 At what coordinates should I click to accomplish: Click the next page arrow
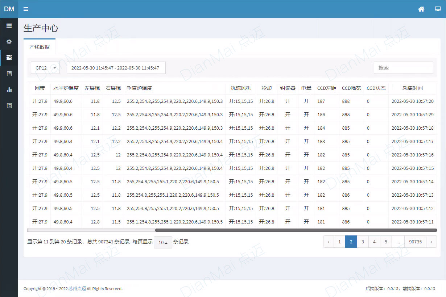(431, 242)
